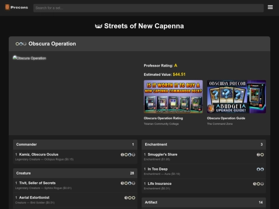This screenshot has width=279, height=209.
Task: Click the mana cost icons for In Too Deep
Action: [x=260, y=169]
